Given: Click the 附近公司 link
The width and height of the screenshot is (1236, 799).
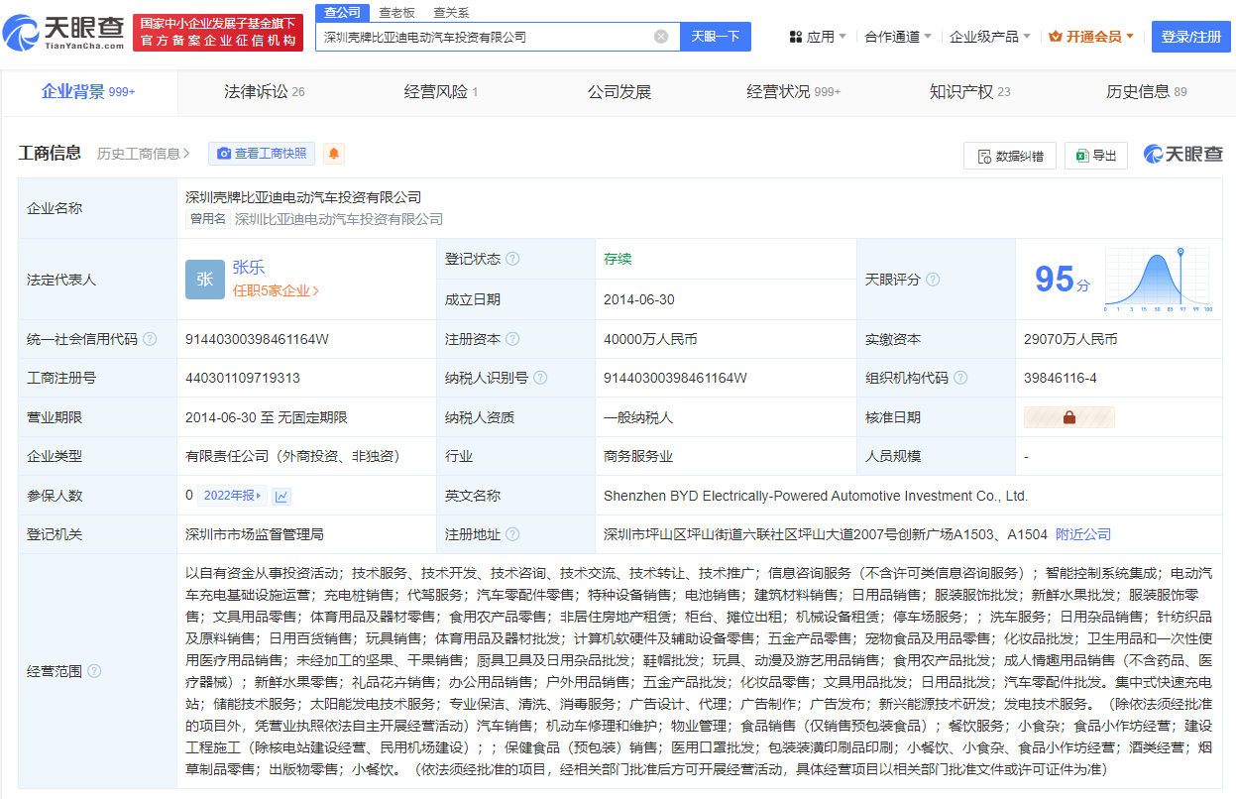Looking at the screenshot, I should click(x=1083, y=534).
